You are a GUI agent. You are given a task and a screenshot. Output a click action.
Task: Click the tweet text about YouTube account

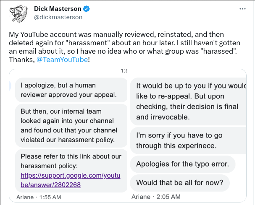[124, 47]
